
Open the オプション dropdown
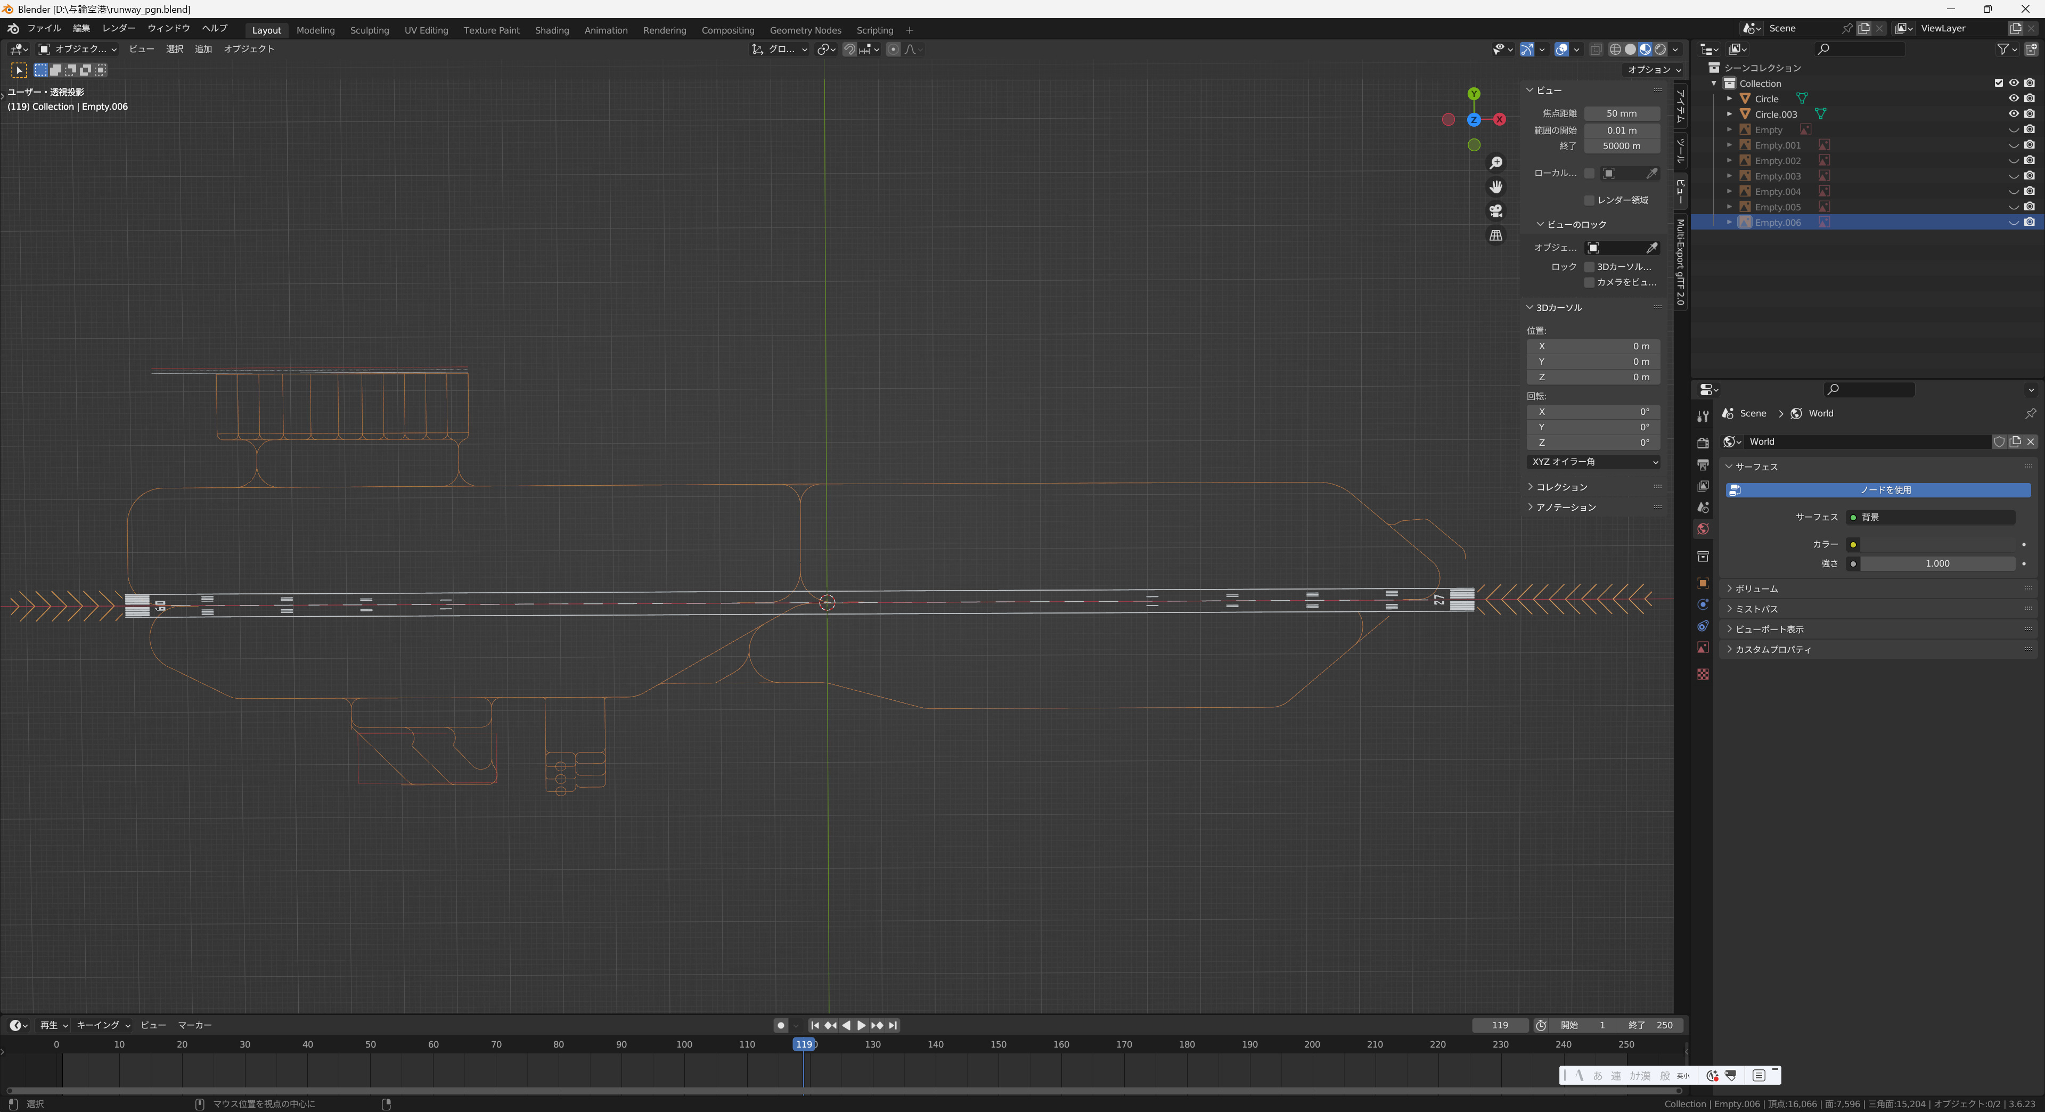[1654, 70]
